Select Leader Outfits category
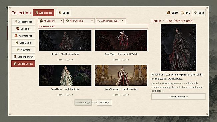 coord(23,64)
